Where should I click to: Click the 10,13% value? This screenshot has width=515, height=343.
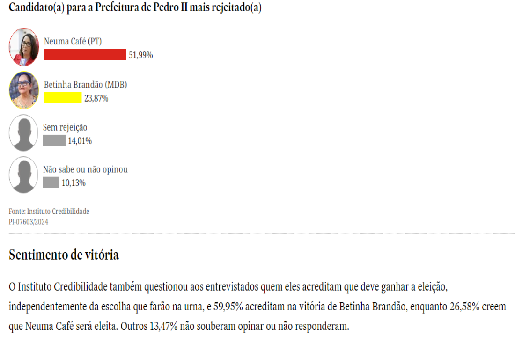coord(74,183)
